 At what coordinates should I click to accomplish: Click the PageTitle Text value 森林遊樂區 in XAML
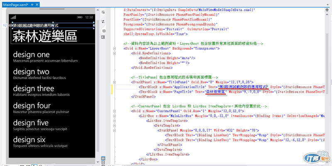[x=216, y=92]
